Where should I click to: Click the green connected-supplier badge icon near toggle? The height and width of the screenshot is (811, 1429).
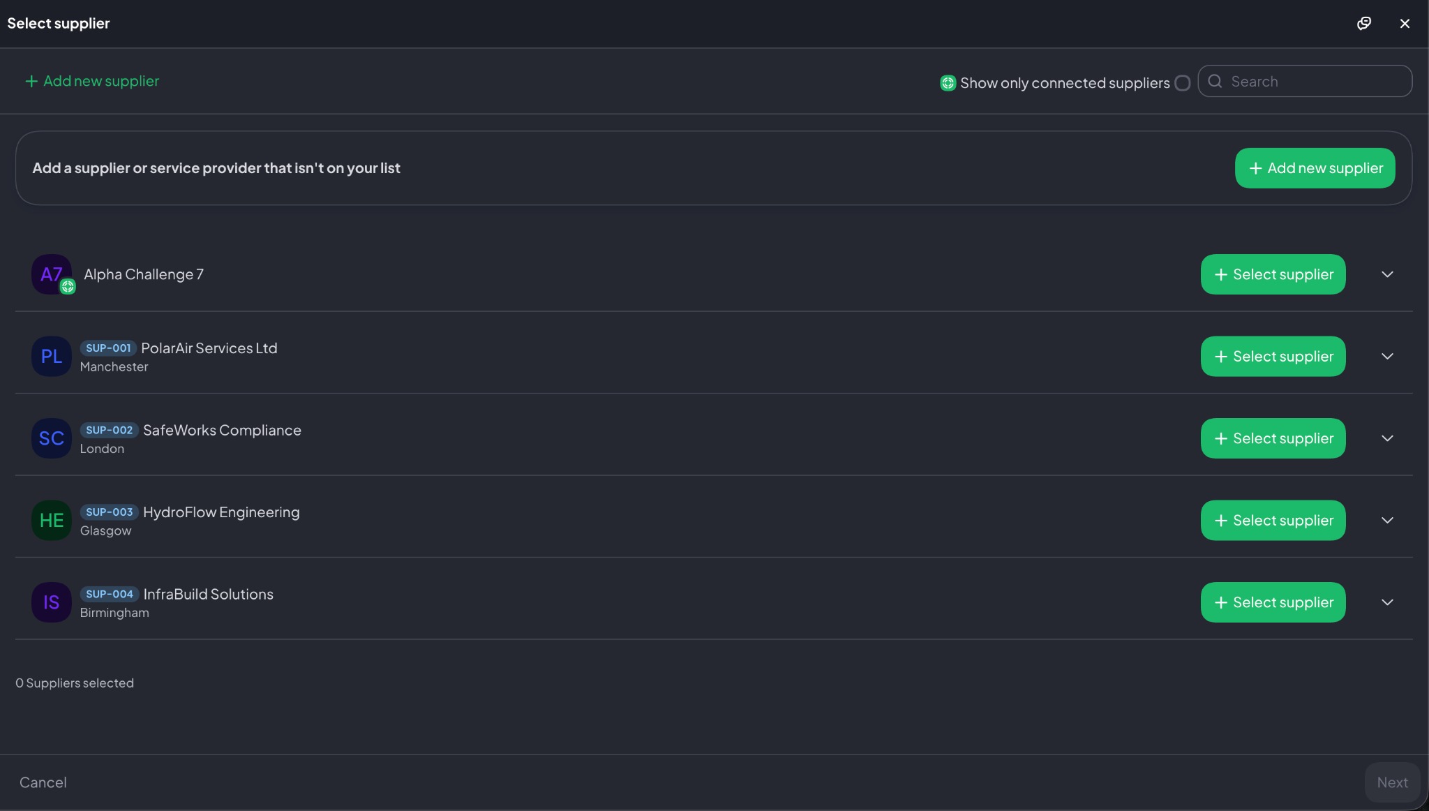[947, 83]
